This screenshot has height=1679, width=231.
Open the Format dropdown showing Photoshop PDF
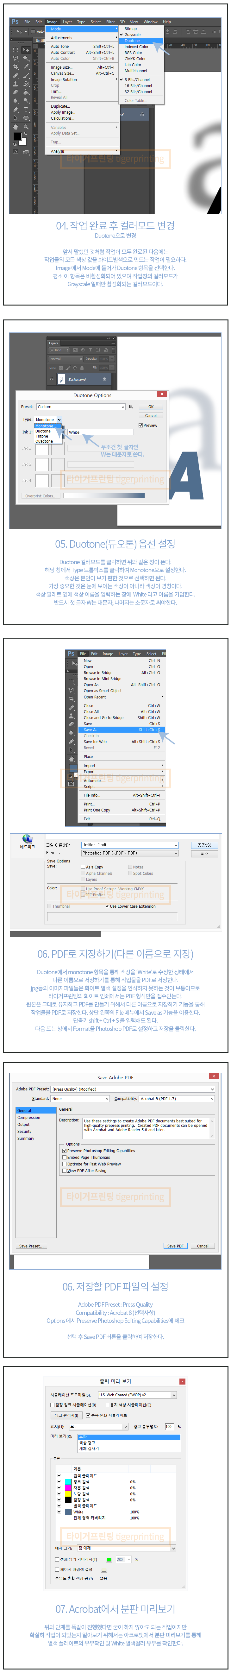(129, 853)
